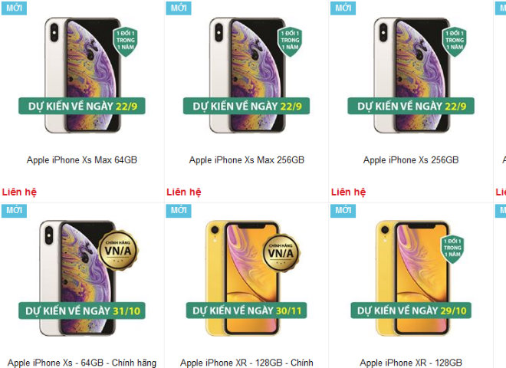Click Liên hệ under iPhone Xs Max 256GB
This screenshot has width=506, height=368.
184,192
